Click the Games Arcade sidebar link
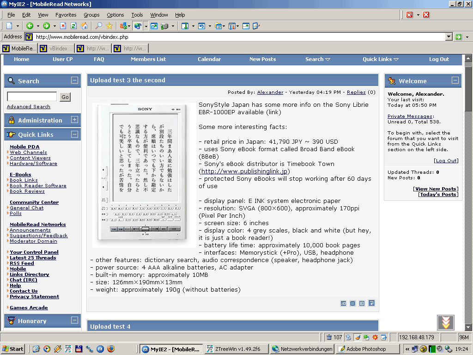This screenshot has width=473, height=355. pos(29,307)
